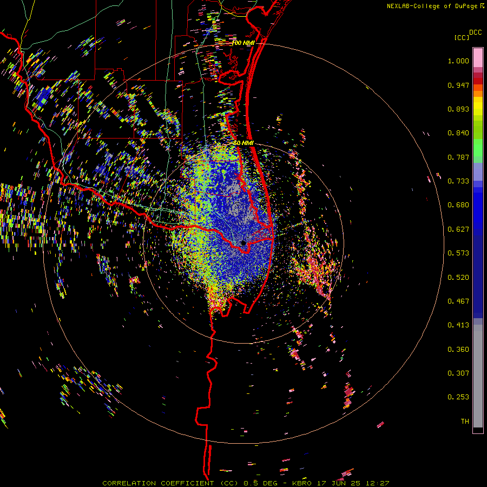Image resolution: width=487 pixels, height=487 pixels.
Task: Pick the bright green segment of the color bar
Action: pyautogui.click(x=478, y=148)
